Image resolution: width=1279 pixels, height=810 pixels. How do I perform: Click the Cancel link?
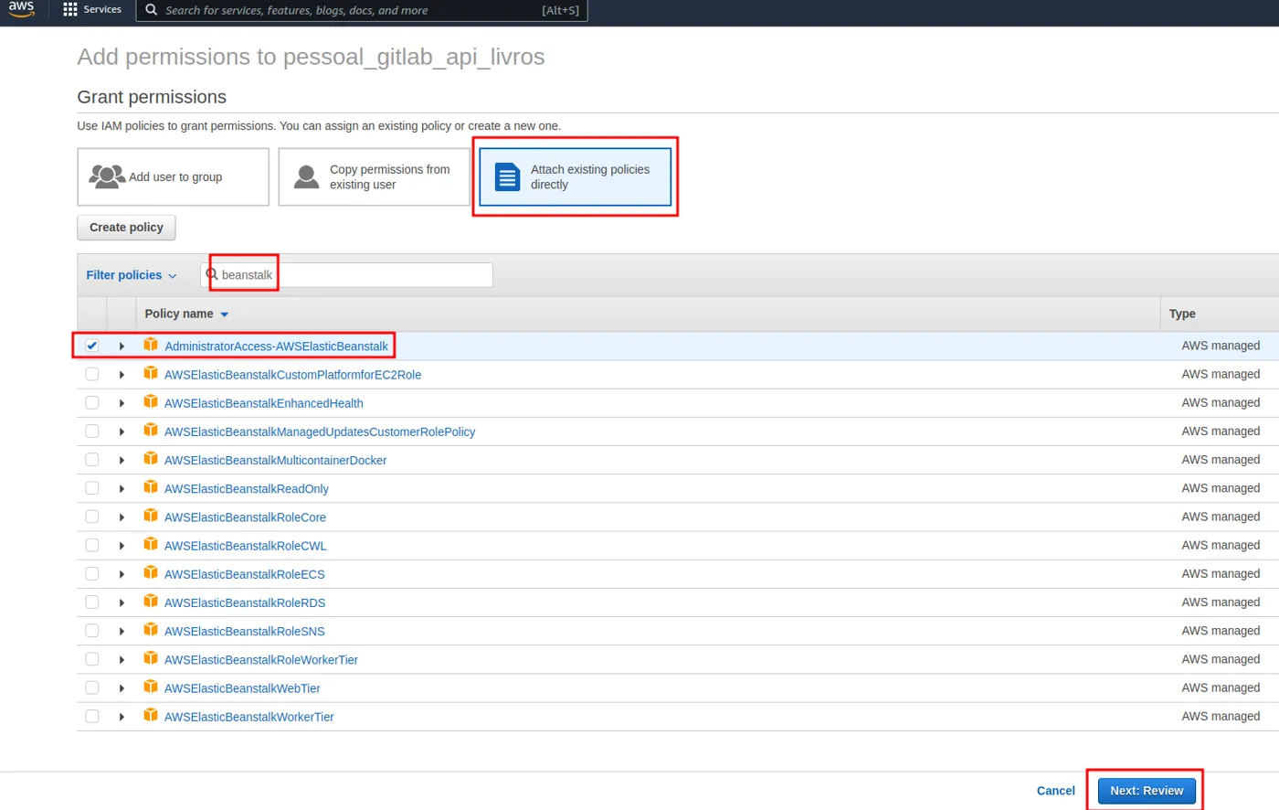pyautogui.click(x=1056, y=791)
